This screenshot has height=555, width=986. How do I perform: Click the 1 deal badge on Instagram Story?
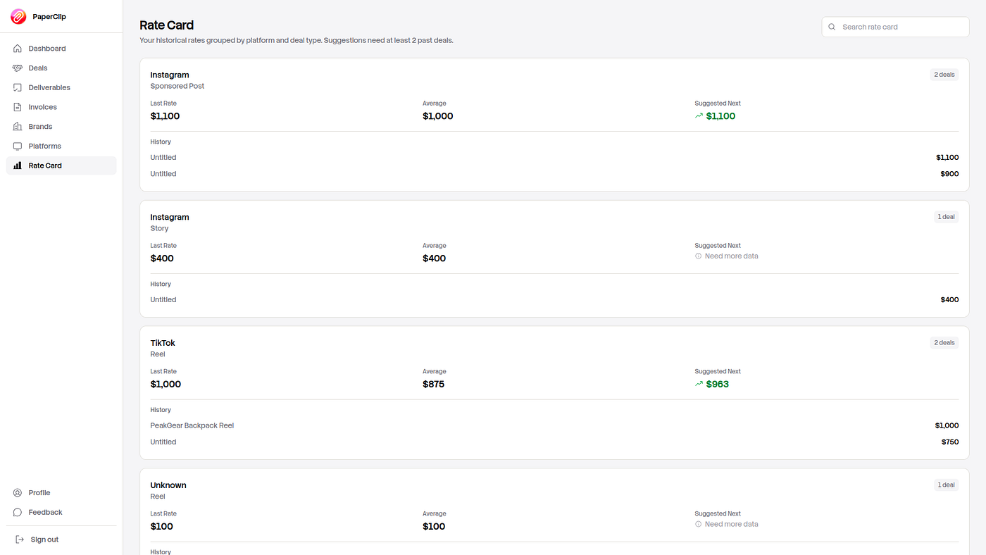pos(947,217)
